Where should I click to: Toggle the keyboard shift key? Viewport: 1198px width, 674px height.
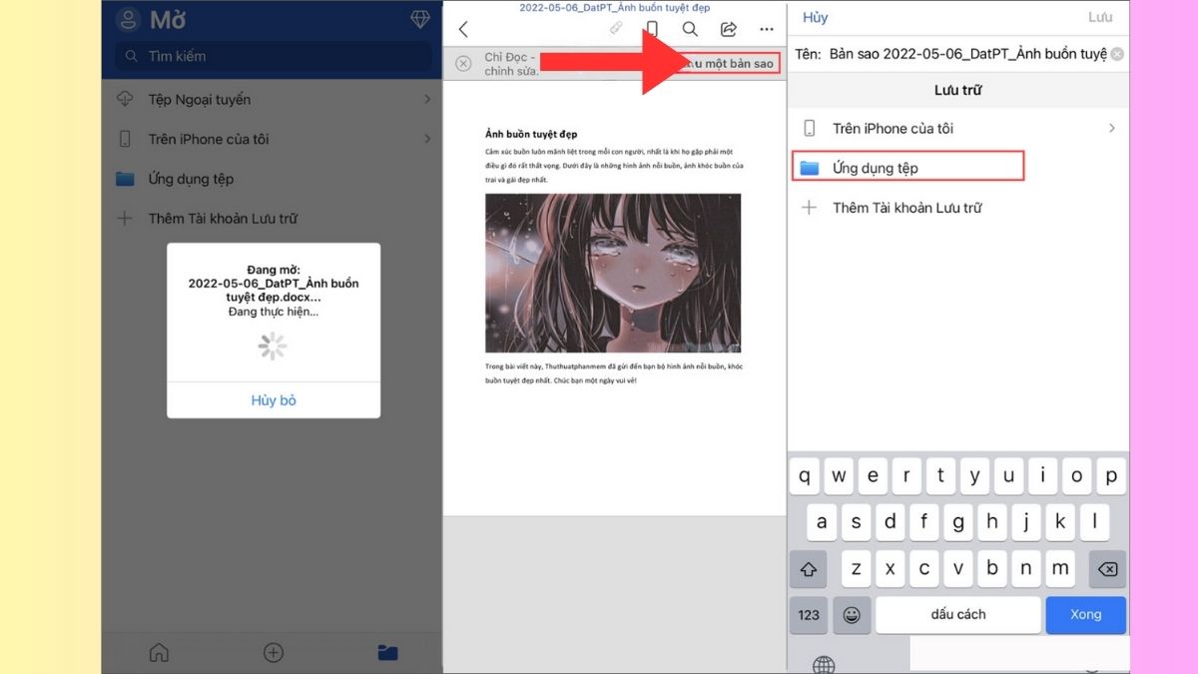point(809,569)
